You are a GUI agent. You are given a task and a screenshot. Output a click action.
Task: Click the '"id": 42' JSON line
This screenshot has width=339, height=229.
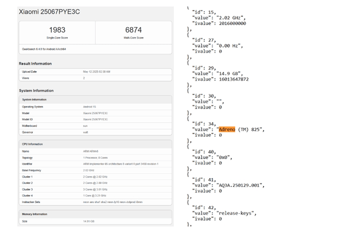click(x=204, y=208)
